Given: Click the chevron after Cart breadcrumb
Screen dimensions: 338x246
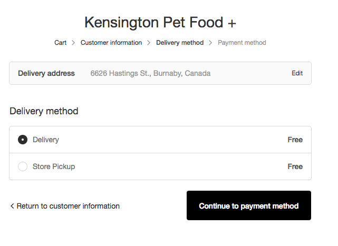Looking at the screenshot, I should pyautogui.click(x=74, y=43).
